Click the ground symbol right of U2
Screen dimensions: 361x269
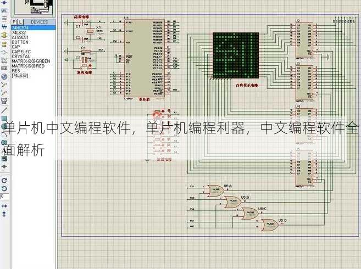coord(329,57)
